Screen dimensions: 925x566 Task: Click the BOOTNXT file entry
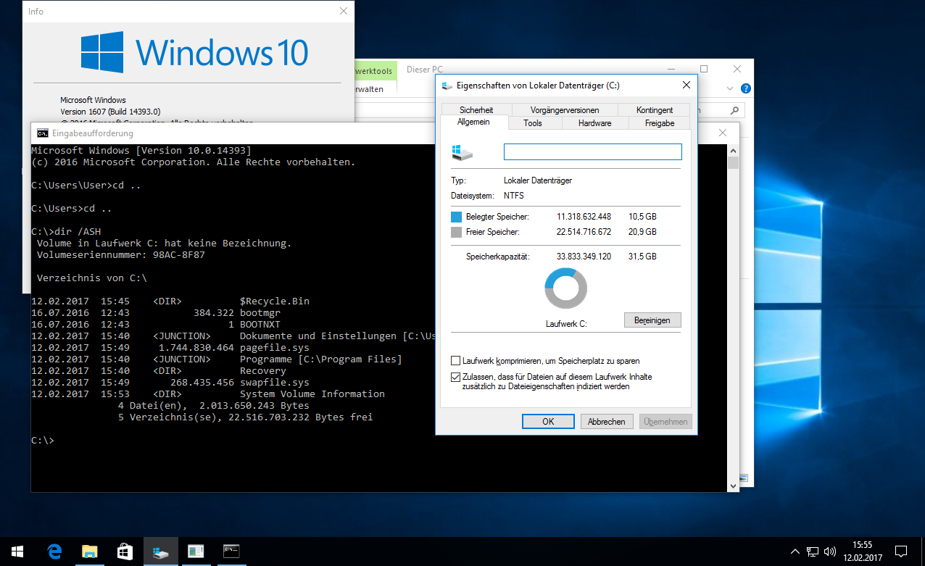(260, 325)
